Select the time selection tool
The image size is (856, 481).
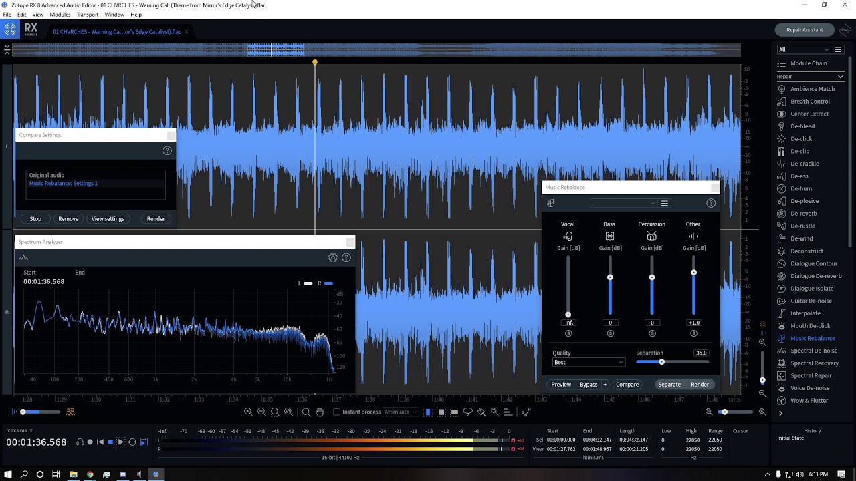(x=428, y=412)
